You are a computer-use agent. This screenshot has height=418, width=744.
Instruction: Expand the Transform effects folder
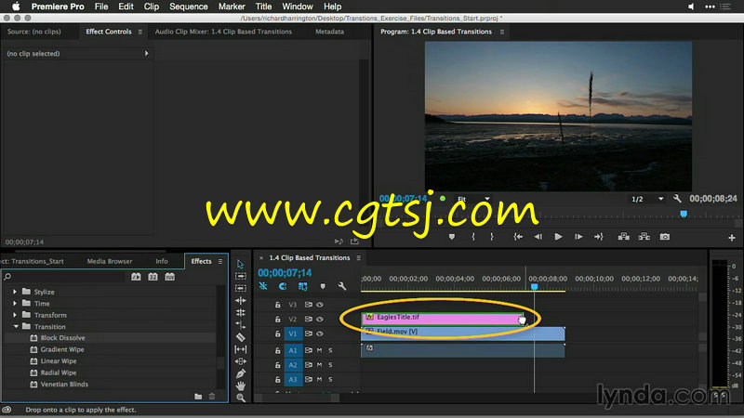15,315
